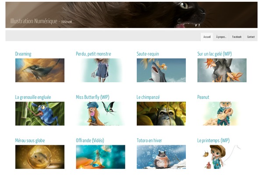Screen dimensions: 263x175
Task: Open the La grenouille engluée title link
Action: click(x=33, y=97)
